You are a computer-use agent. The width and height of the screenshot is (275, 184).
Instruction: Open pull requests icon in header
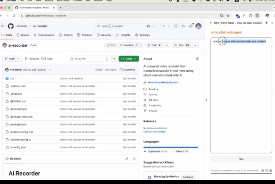point(183,26)
